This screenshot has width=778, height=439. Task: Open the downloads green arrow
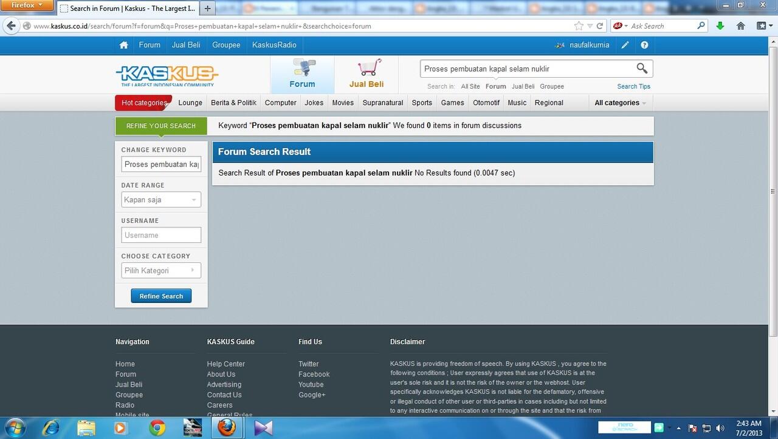pos(720,26)
